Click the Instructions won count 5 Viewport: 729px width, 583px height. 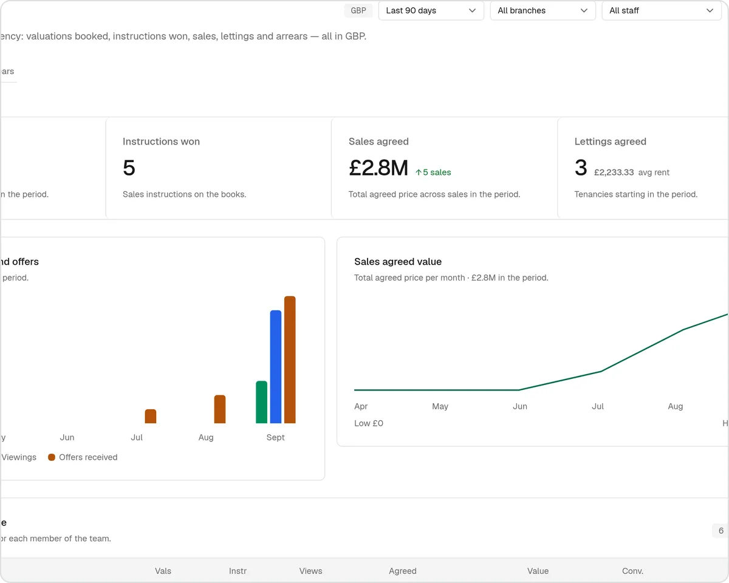(x=129, y=168)
